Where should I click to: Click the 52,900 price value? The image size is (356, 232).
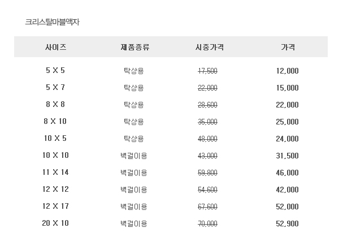(287, 224)
